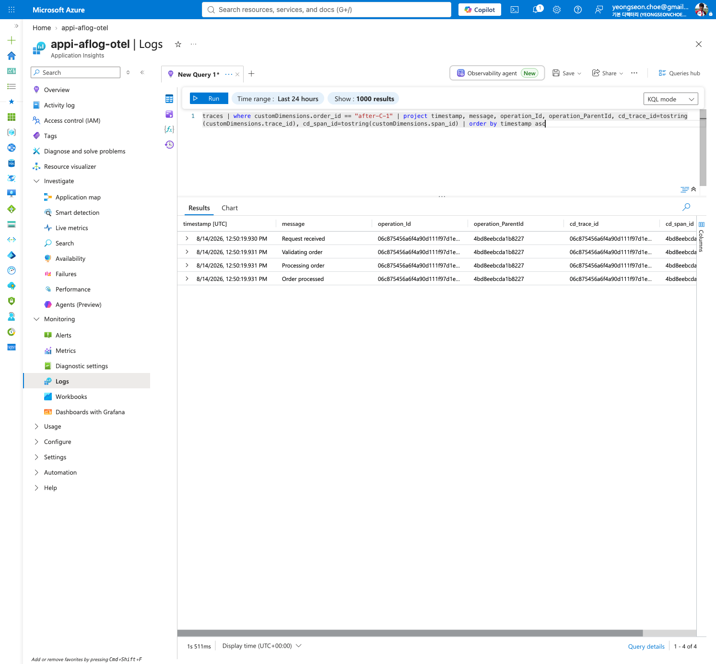
Task: Open the KQL mode dropdown
Action: [x=670, y=99]
